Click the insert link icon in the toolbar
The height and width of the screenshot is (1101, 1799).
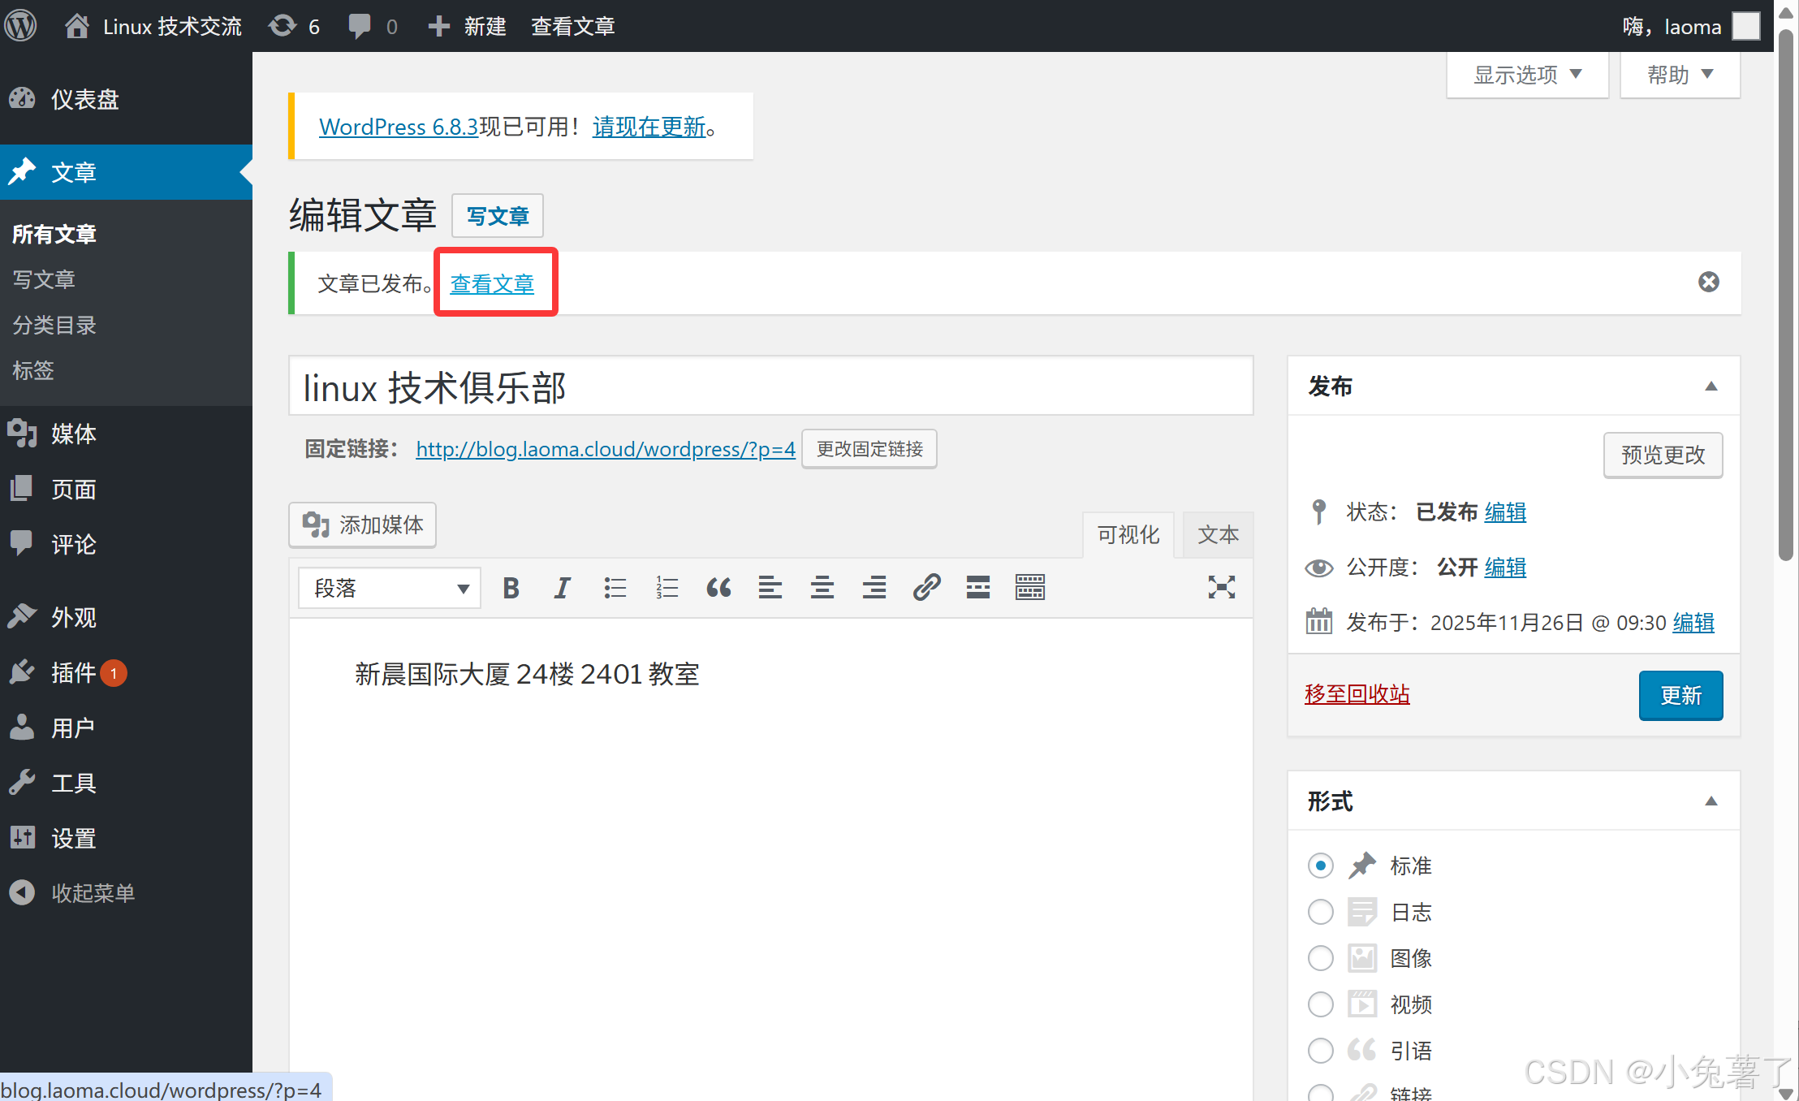point(926,588)
